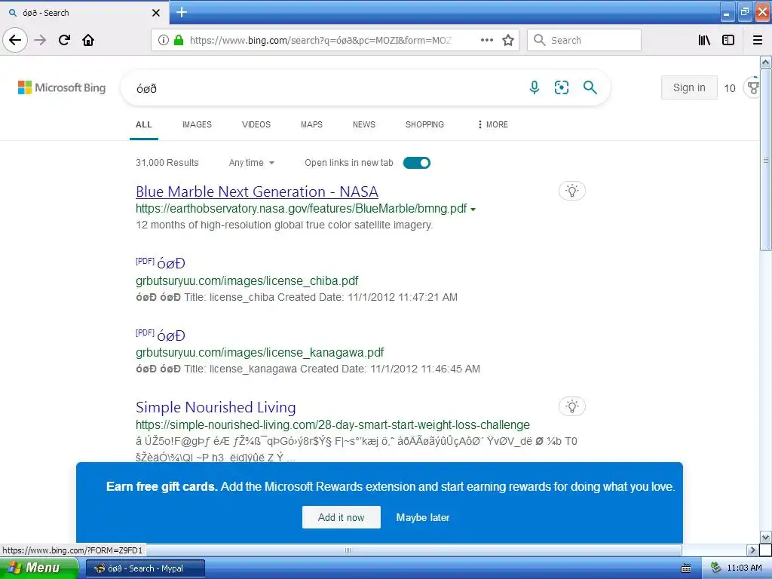Click lightbulb icon beside NASA result

pos(572,191)
